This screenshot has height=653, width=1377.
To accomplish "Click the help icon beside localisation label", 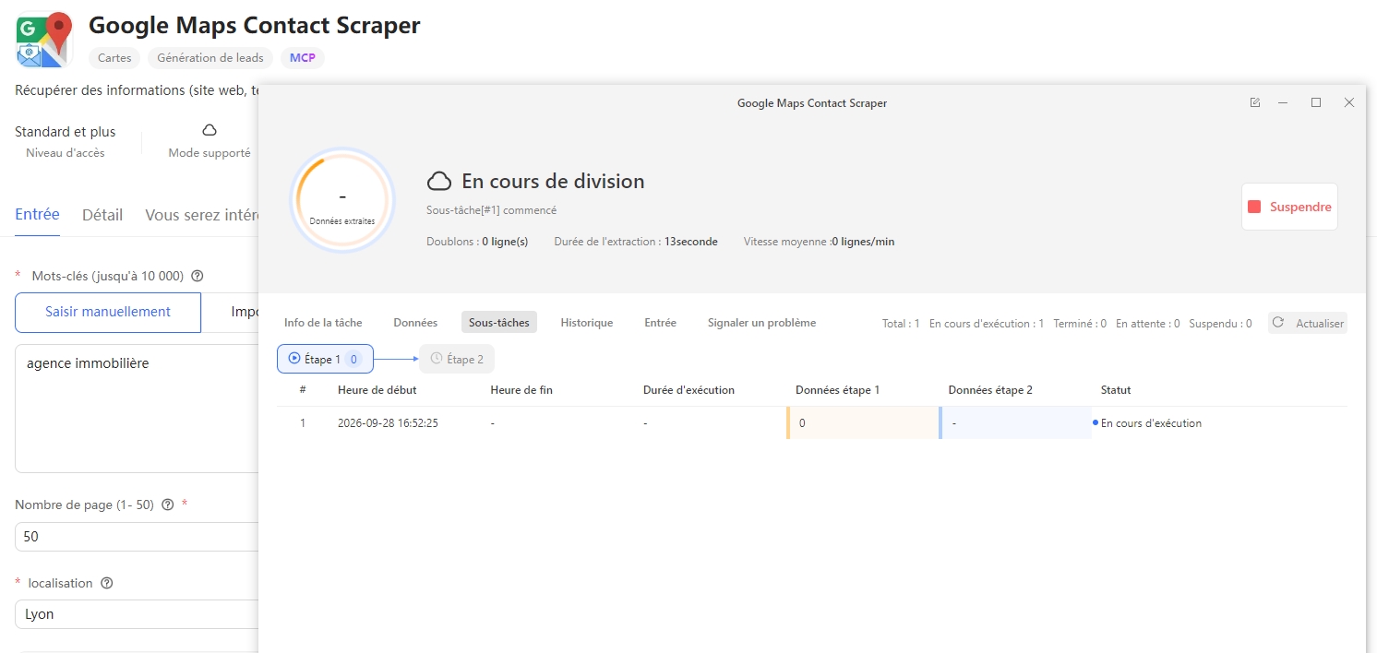I will 106,583.
